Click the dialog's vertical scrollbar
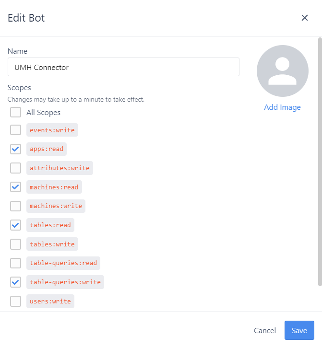322x348 pixels. coord(320,162)
